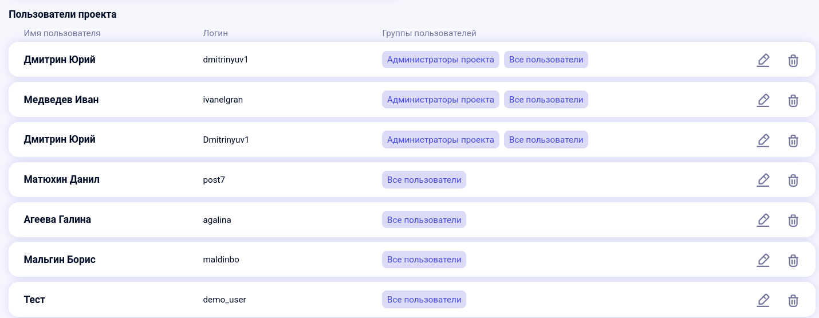Select name Медведев Иван
The height and width of the screenshot is (318, 819).
click(x=61, y=100)
